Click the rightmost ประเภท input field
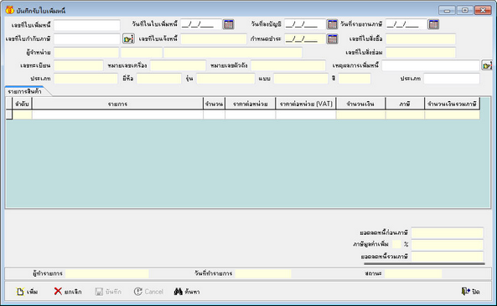 click(452, 79)
